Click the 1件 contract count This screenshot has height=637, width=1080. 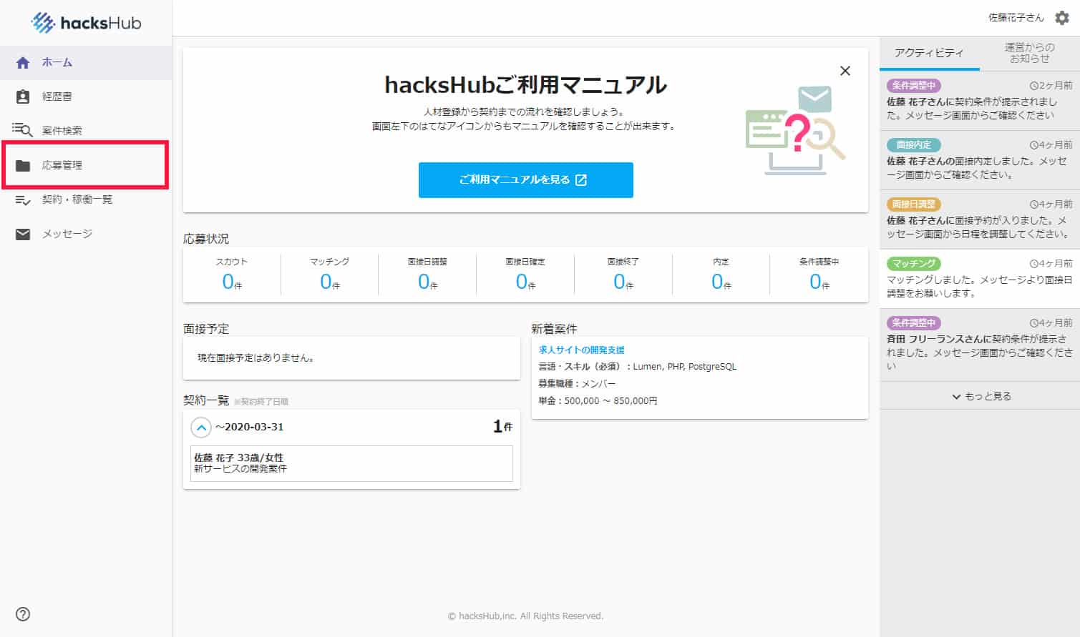(502, 427)
